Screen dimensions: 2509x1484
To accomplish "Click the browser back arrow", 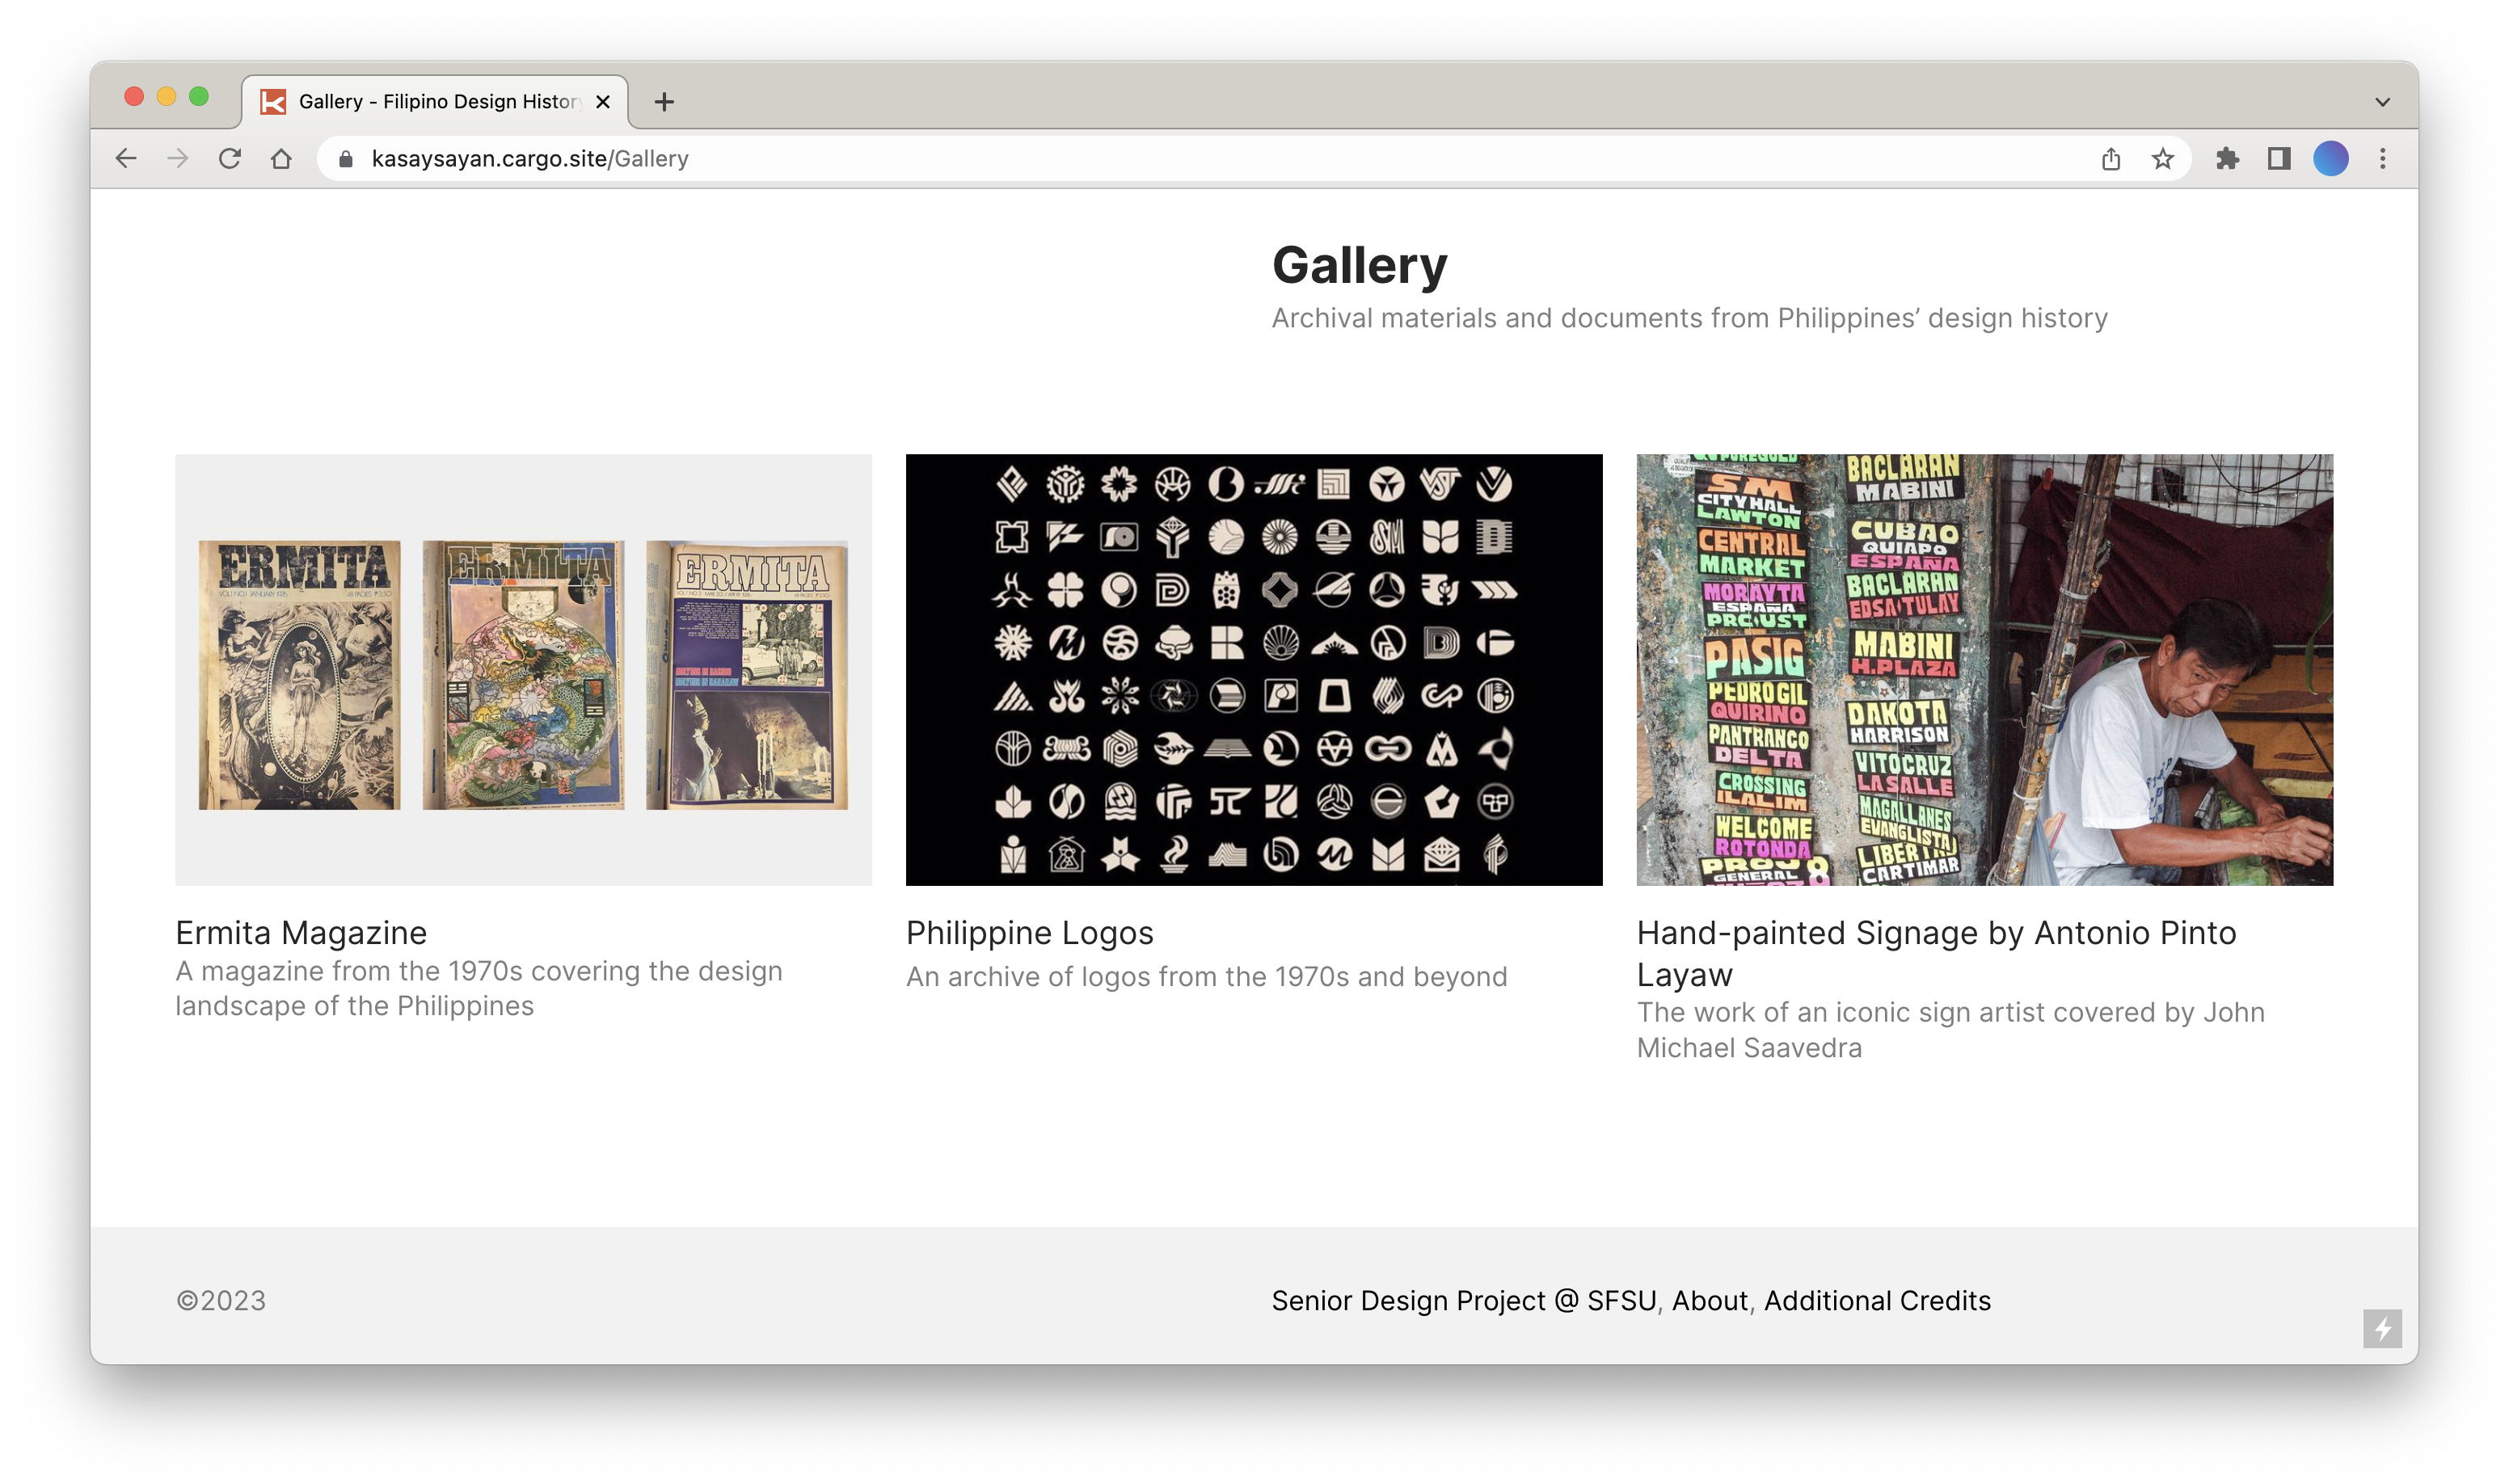I will tap(126, 158).
